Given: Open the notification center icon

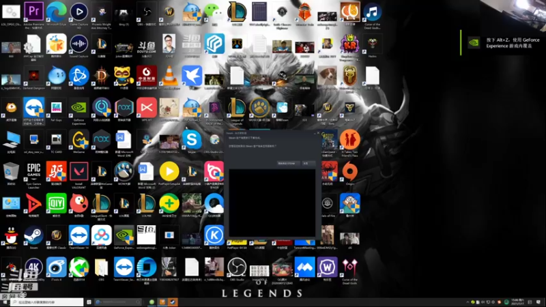Looking at the screenshot, I should point(538,302).
